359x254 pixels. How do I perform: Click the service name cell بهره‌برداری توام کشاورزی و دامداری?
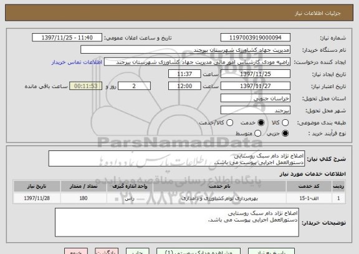click(219, 198)
